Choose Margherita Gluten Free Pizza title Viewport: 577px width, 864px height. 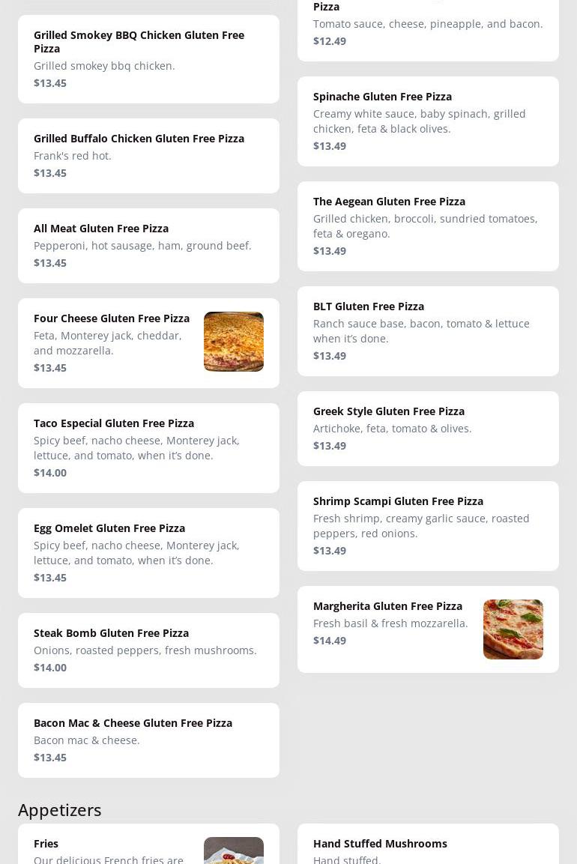pos(387,606)
